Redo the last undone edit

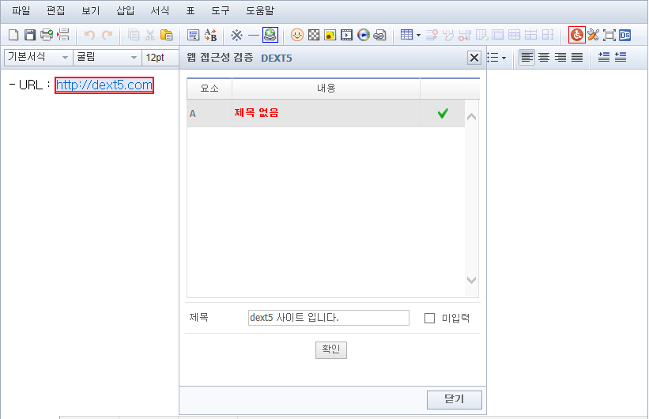[108, 36]
